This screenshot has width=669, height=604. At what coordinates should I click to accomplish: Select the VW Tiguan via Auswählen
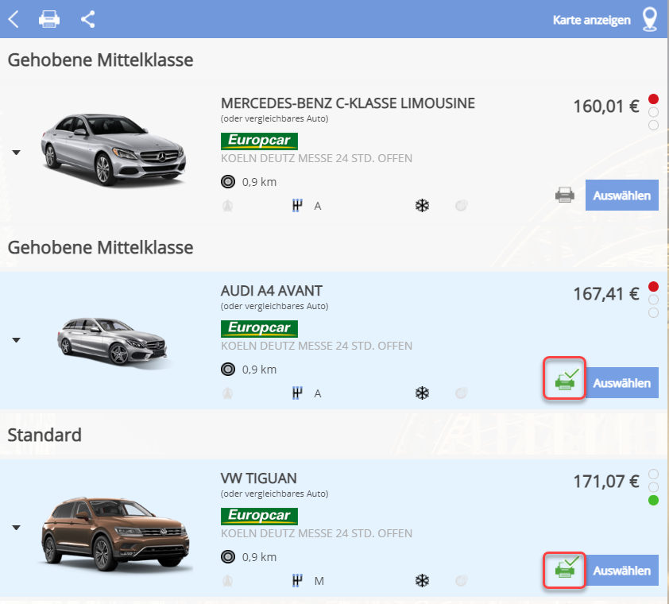[x=621, y=571]
